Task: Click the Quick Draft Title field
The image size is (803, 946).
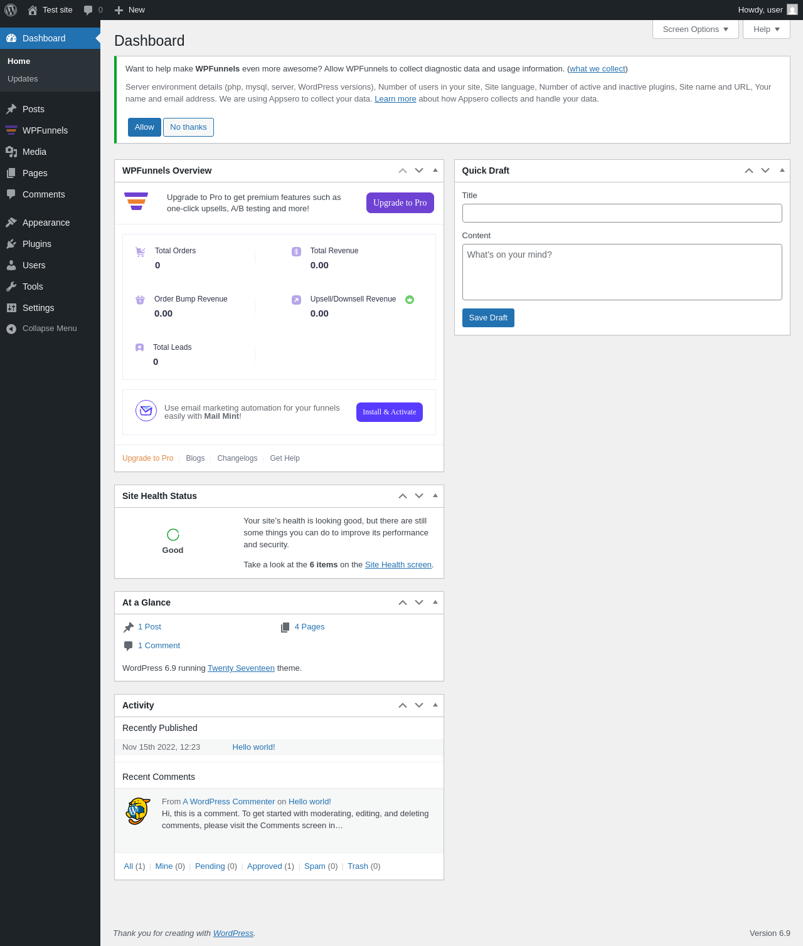Action: tap(622, 213)
